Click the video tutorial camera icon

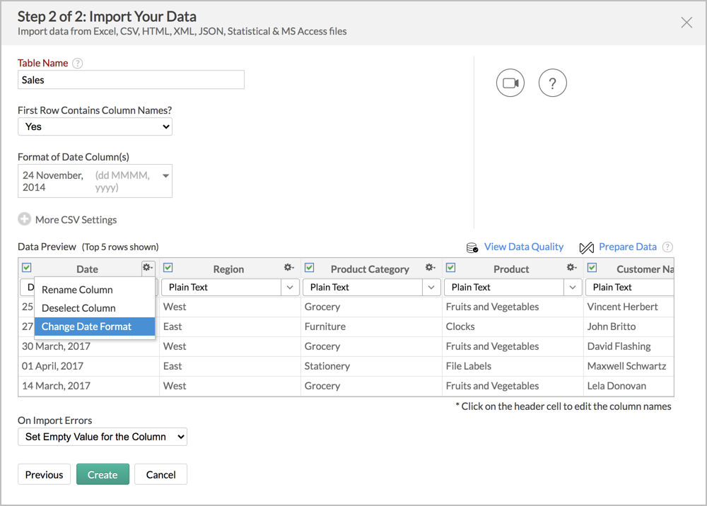[x=510, y=83]
